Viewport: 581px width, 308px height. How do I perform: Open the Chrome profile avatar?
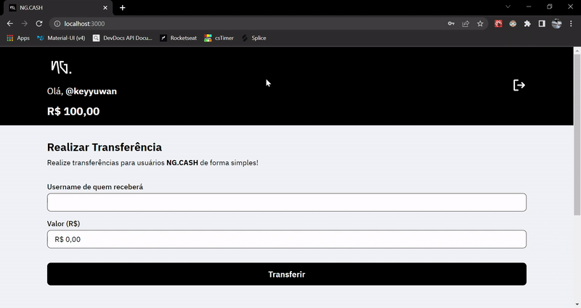pyautogui.click(x=556, y=24)
